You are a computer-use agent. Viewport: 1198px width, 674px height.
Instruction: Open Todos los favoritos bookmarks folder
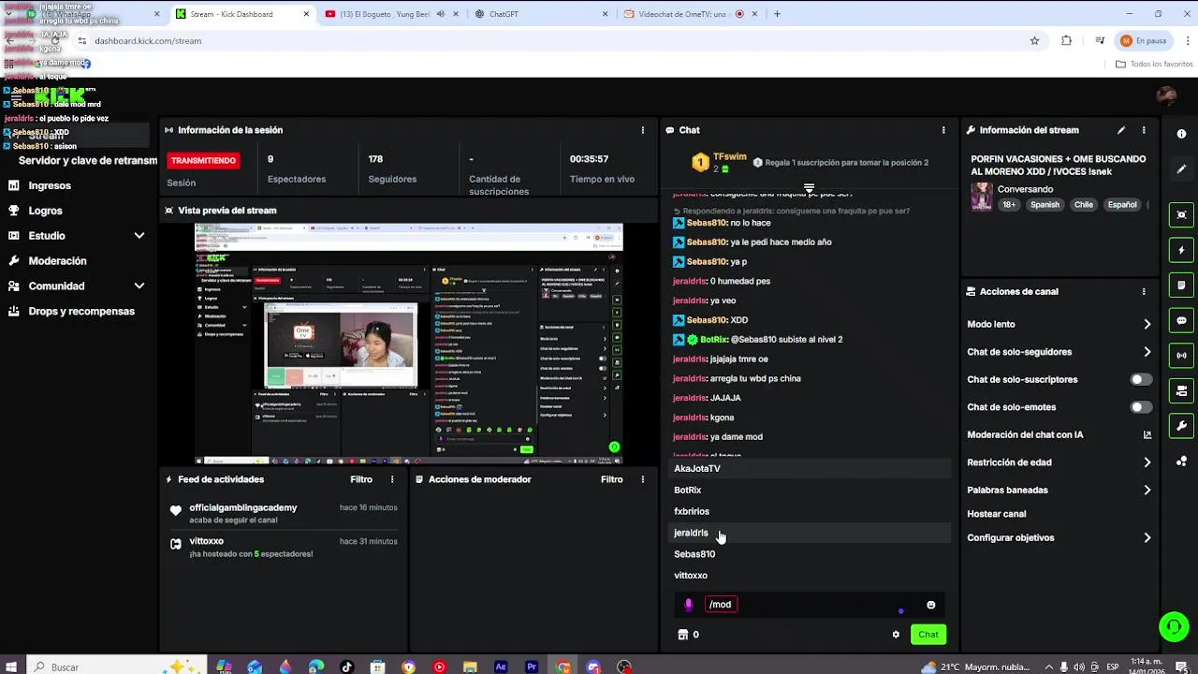click(1154, 64)
